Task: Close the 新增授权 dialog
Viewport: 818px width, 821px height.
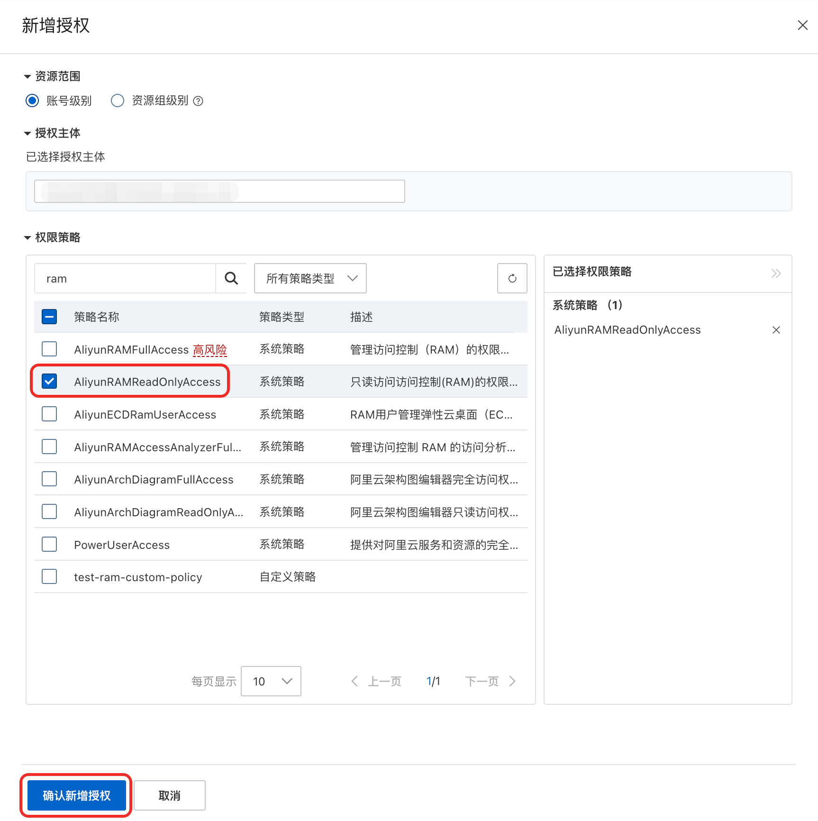Action: pos(802,25)
